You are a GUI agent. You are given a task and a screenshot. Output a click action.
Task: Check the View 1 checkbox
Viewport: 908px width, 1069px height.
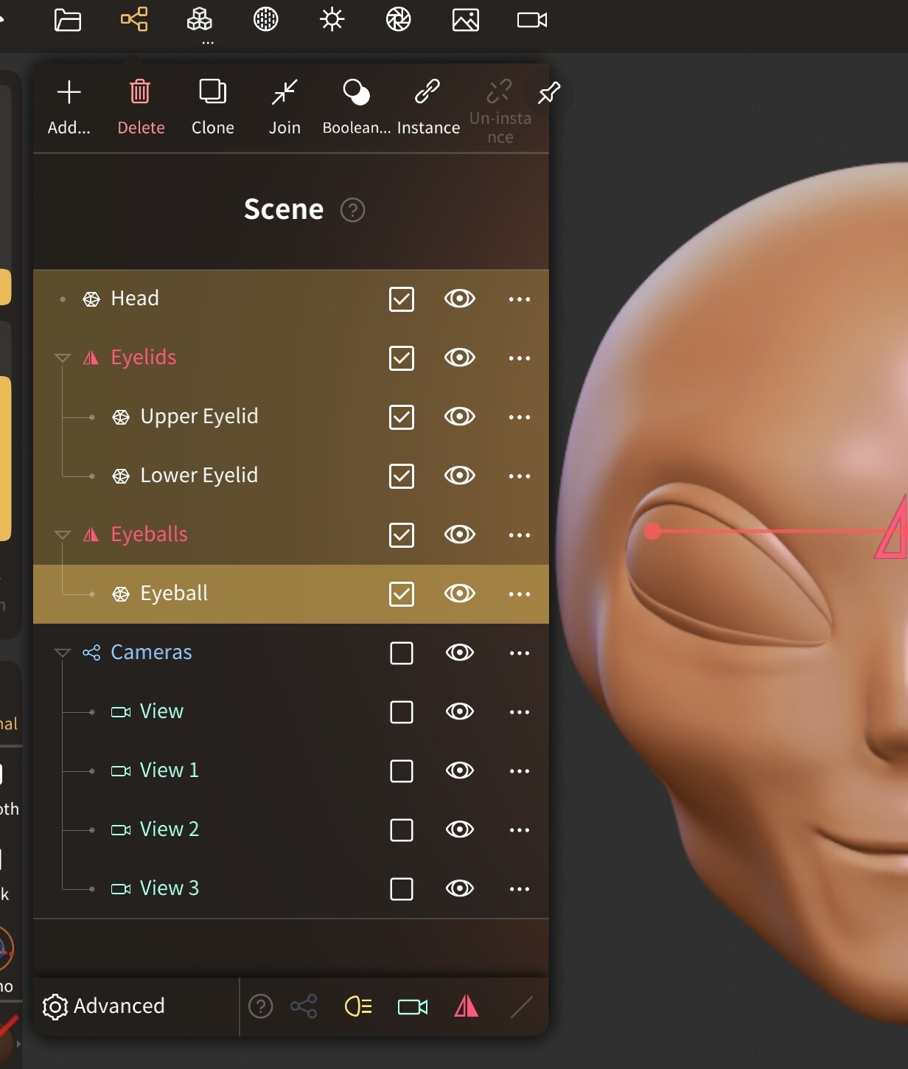[402, 771]
